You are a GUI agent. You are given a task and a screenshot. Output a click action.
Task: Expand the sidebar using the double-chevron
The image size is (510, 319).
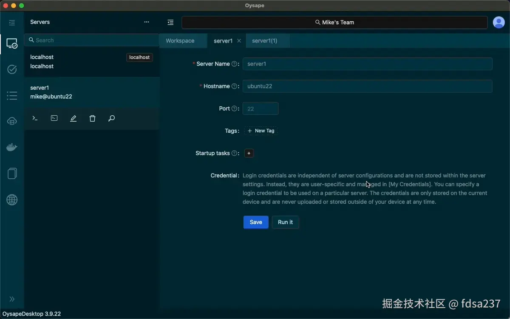click(12, 299)
